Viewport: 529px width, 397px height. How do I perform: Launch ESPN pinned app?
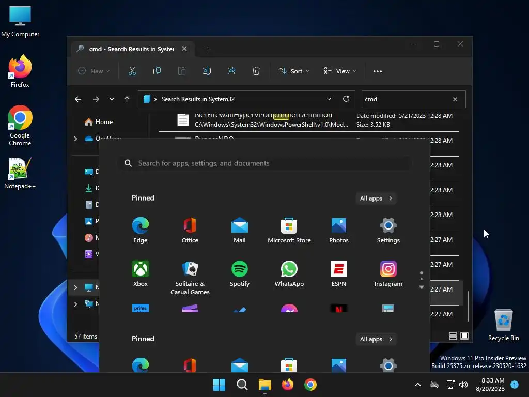point(339,274)
